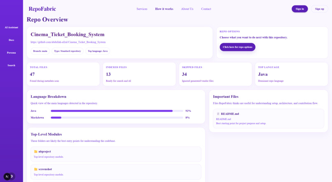Image resolution: width=332 pixels, height=182 pixels.
Task: Click the nbproject folder icon
Action: point(35,152)
